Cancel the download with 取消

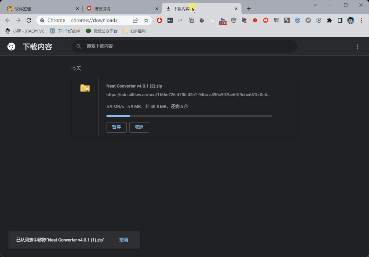[139, 127]
